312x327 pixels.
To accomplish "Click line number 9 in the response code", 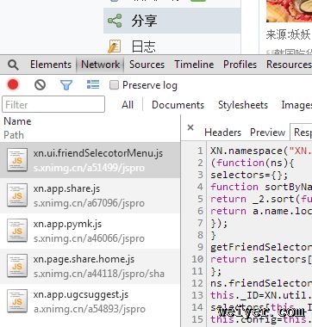I will coord(200,247).
